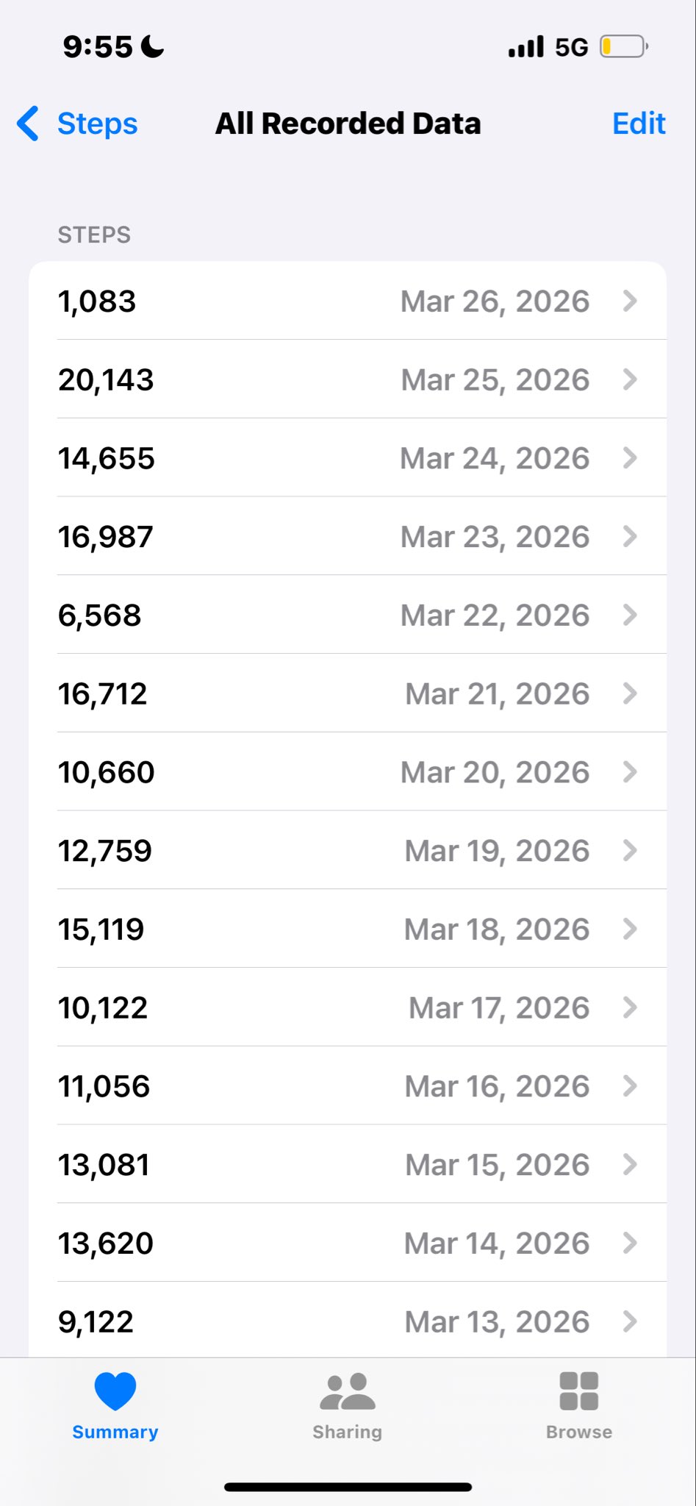Expand the Mar 18, 2026 entry chevron

630,929
